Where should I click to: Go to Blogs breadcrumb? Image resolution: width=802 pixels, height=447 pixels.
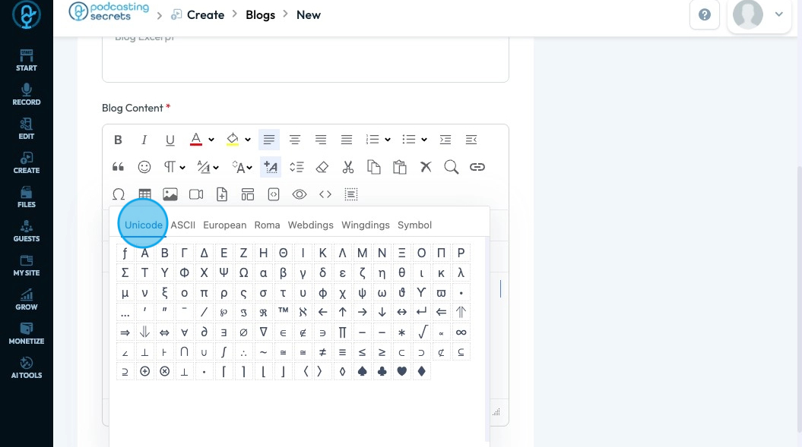coord(260,15)
